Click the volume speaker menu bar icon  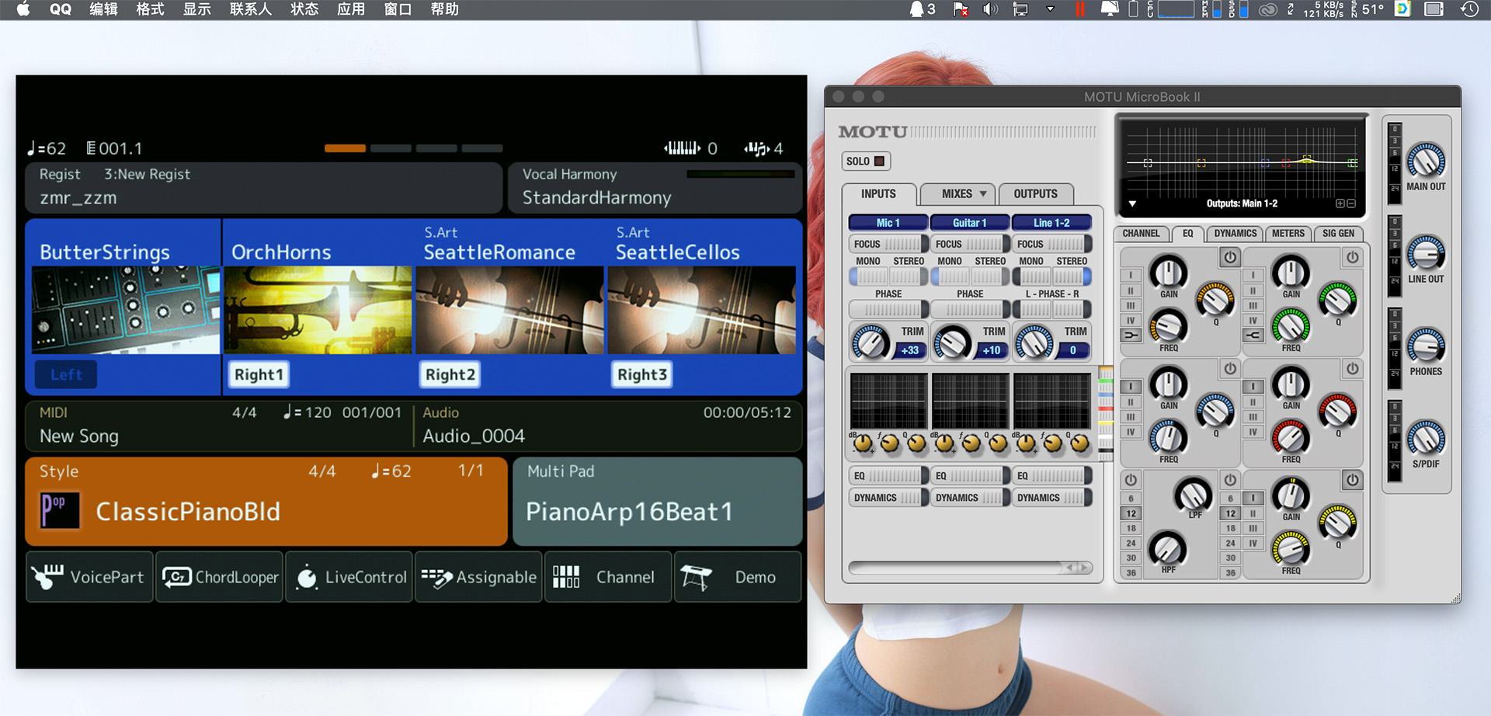(x=990, y=9)
